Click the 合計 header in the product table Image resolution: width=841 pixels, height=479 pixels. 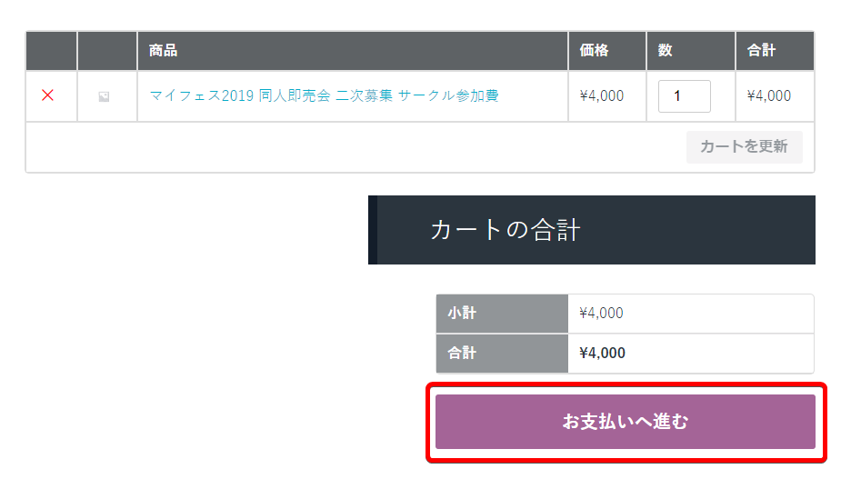click(x=762, y=51)
